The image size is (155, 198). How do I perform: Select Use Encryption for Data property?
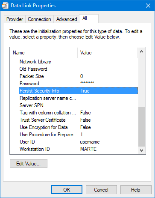pos(78,127)
